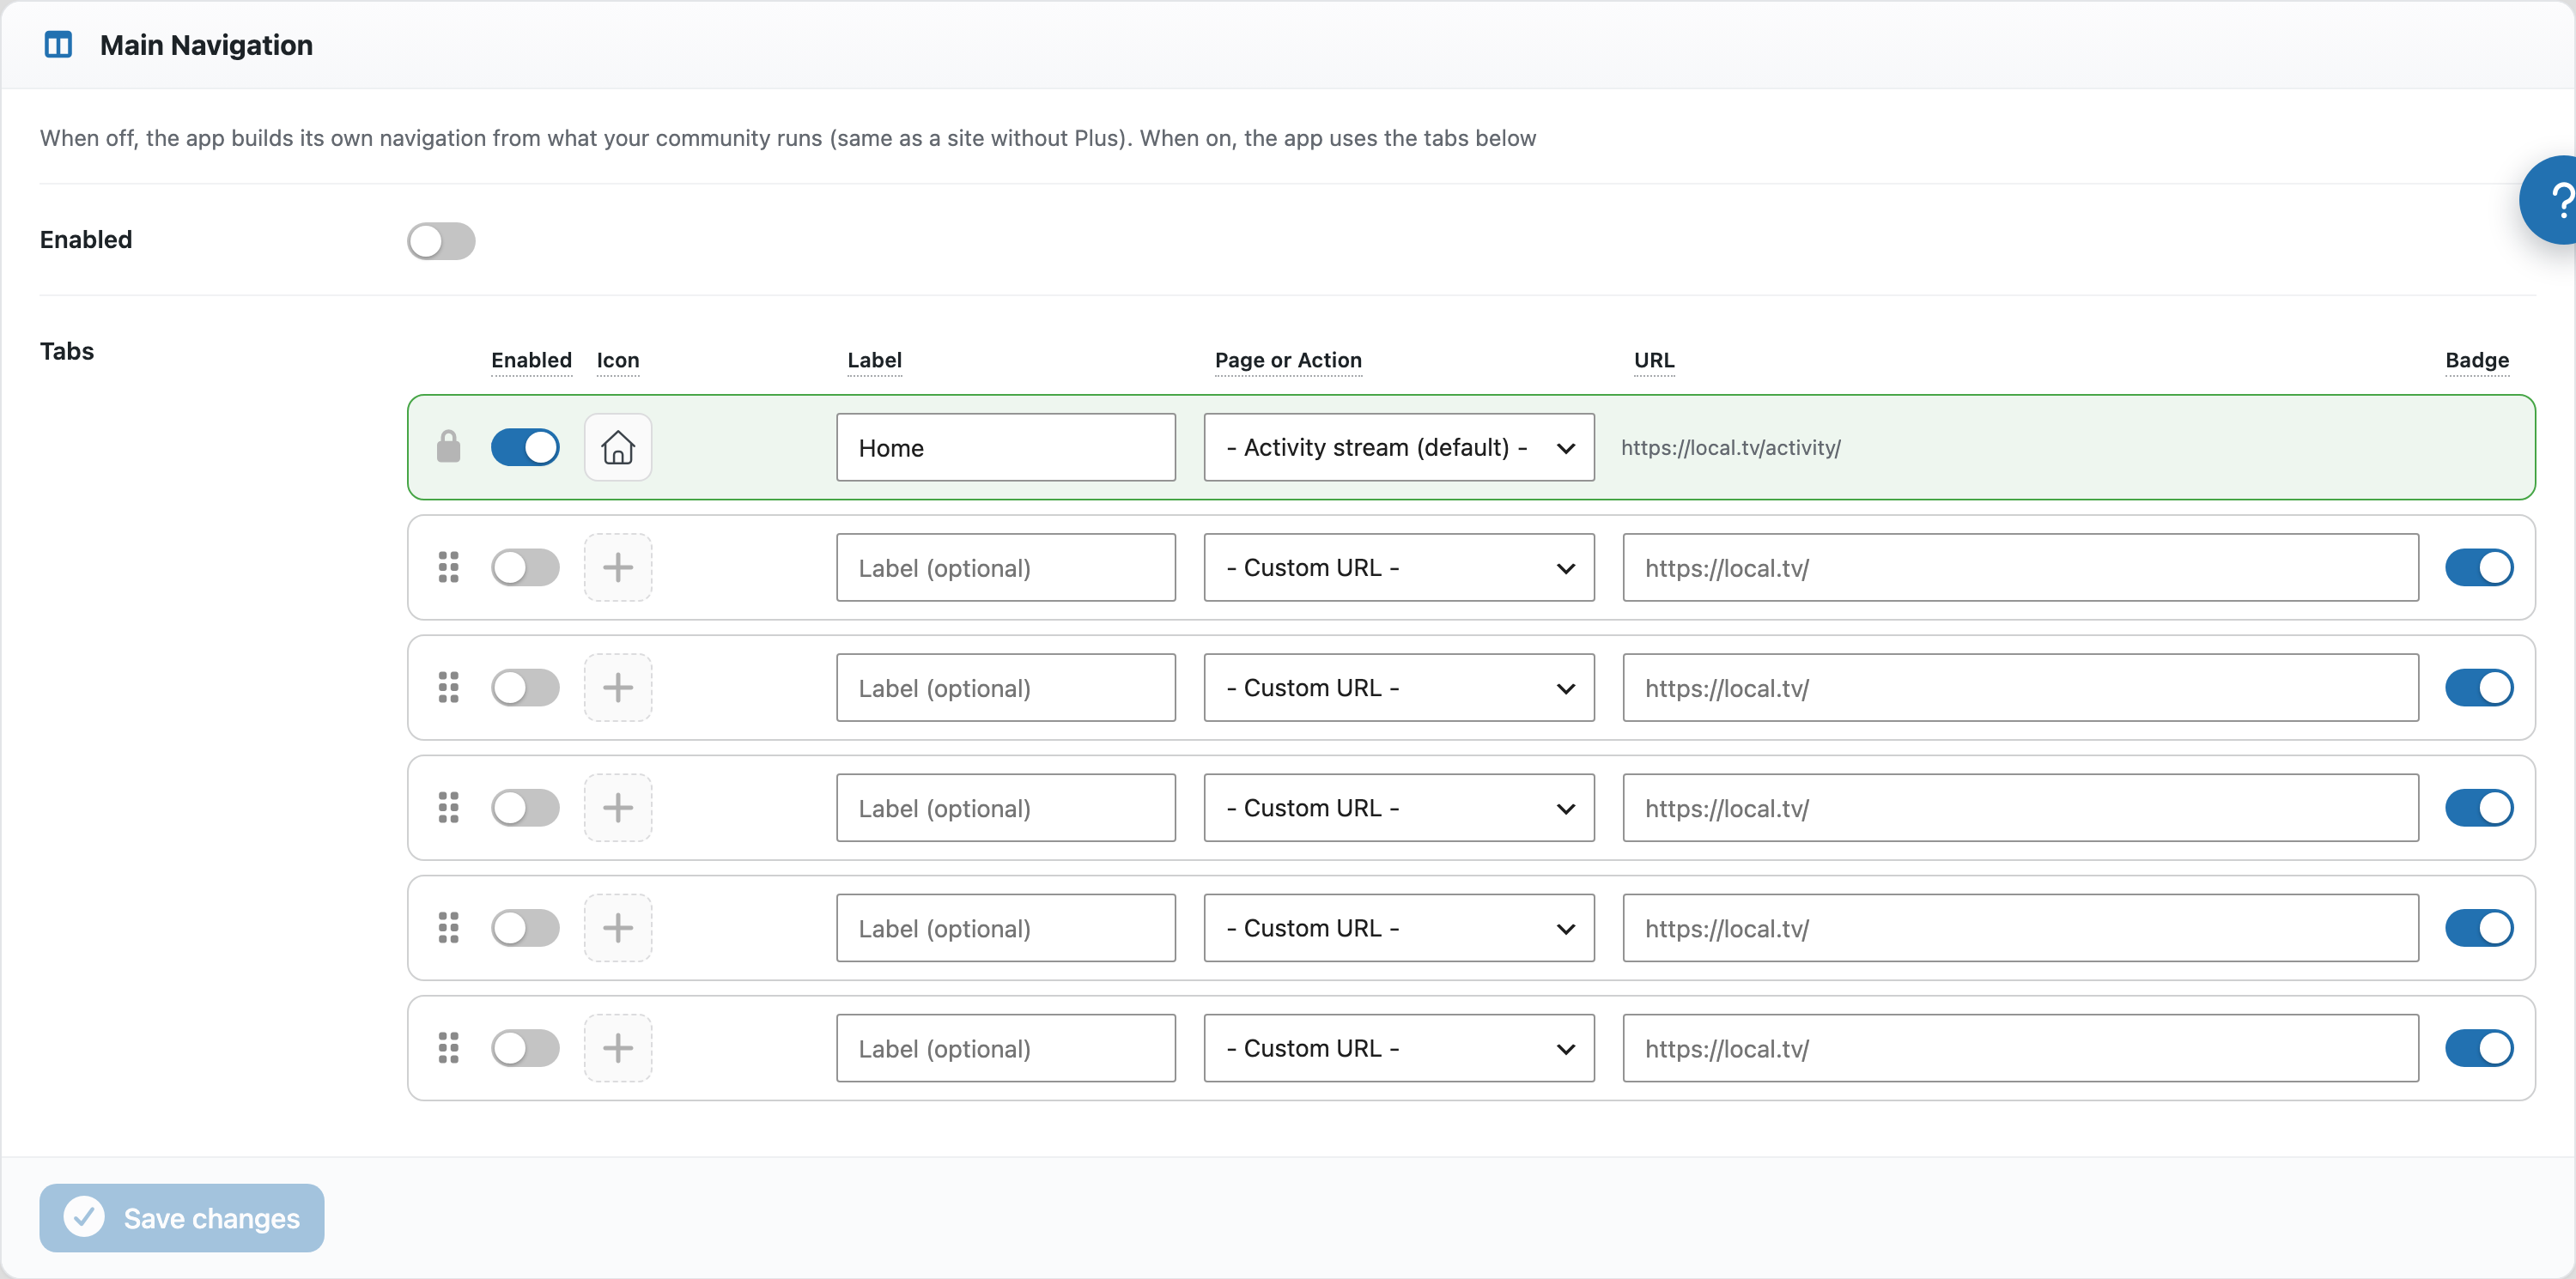This screenshot has height=1279, width=2576.
Task: Grab the drag handle of second tab row
Action: (x=449, y=567)
